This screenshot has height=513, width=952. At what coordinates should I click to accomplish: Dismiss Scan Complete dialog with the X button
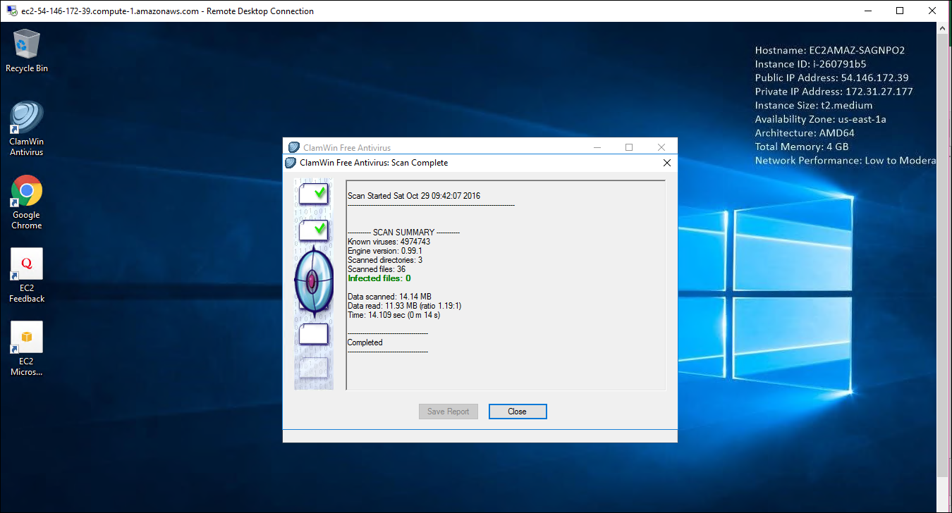(667, 163)
